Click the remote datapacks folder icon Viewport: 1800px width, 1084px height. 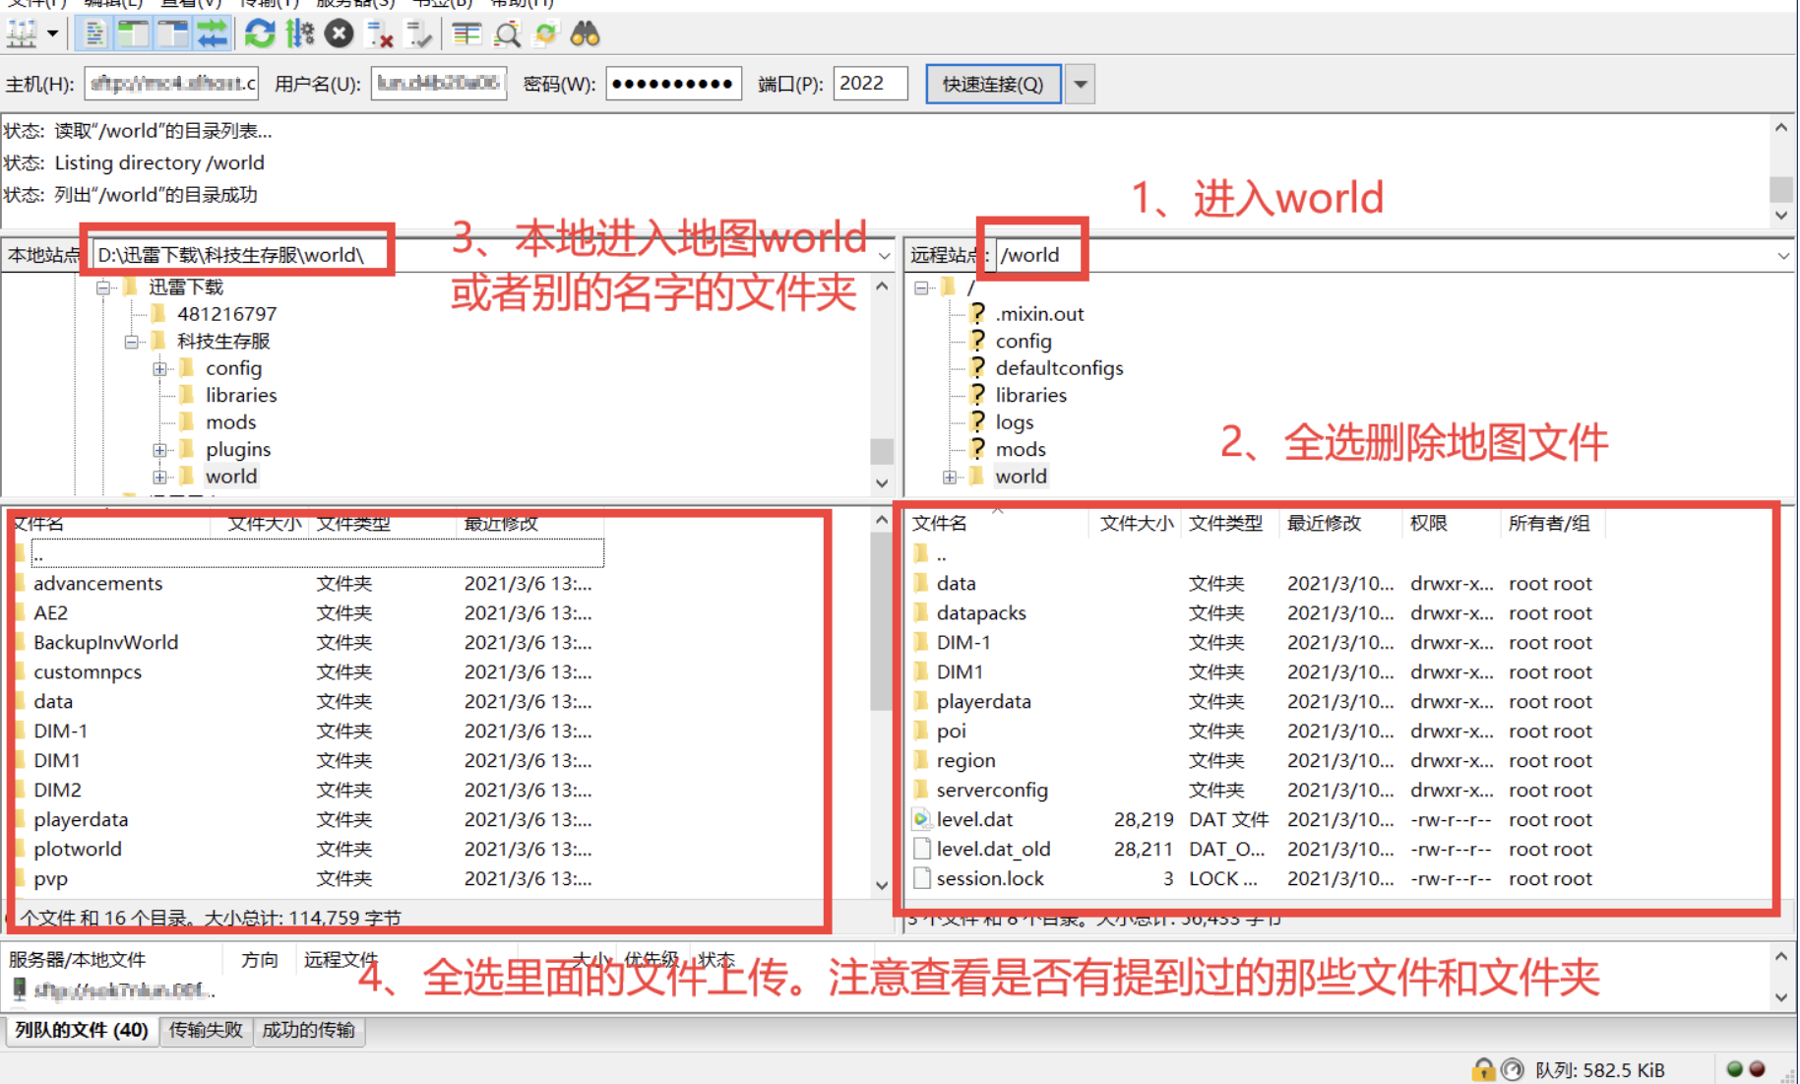(922, 612)
